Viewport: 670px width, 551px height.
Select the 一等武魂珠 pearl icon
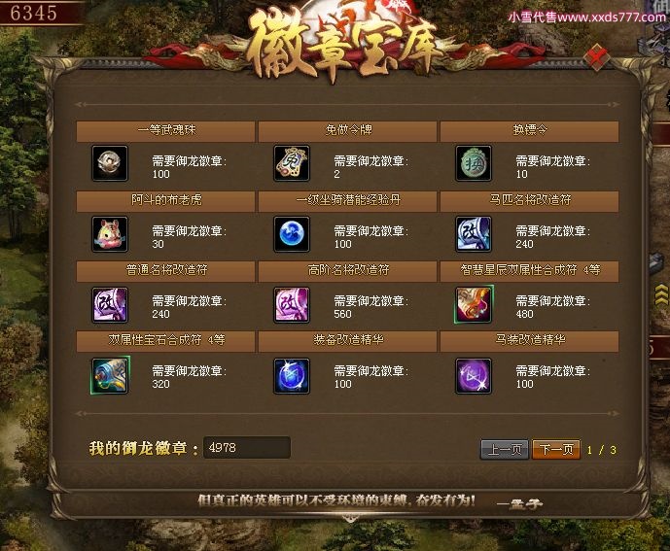(110, 163)
